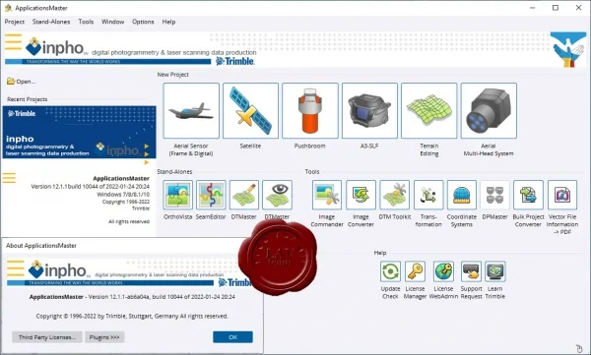Open the Transformation tool
This screenshot has height=355, width=591.
(x=428, y=195)
